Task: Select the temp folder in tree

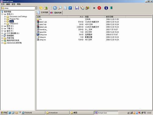Action: point(11,21)
